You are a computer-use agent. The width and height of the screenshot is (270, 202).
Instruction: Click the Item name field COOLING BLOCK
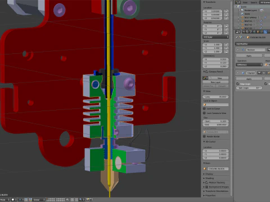coord(218,168)
